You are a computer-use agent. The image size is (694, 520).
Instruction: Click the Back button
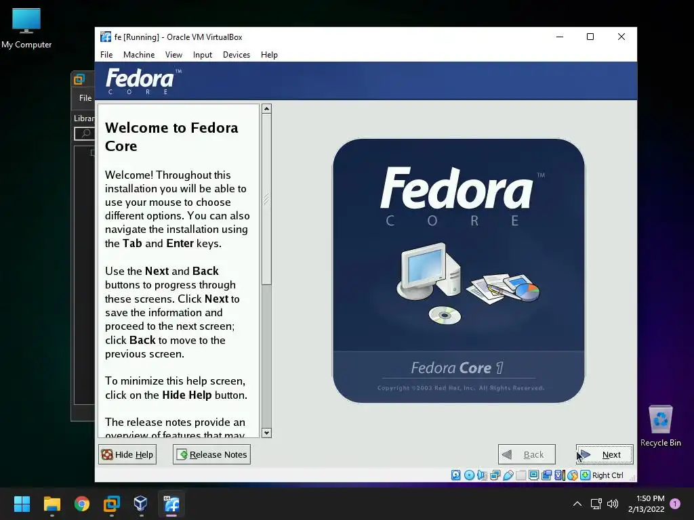[527, 454]
